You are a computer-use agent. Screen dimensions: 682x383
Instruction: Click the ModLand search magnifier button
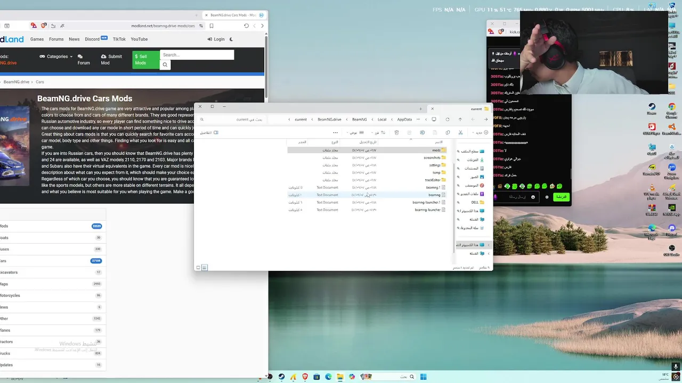[165, 65]
